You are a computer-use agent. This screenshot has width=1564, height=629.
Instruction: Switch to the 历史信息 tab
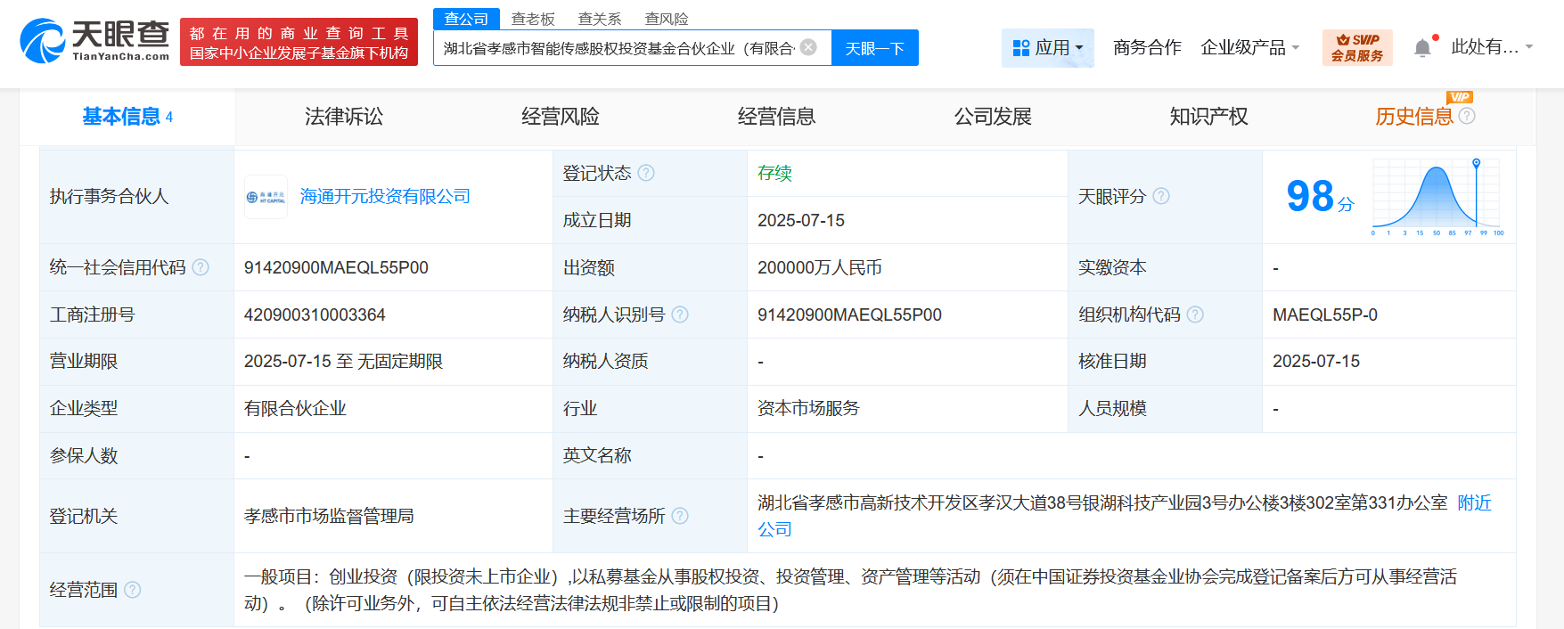click(x=1414, y=117)
